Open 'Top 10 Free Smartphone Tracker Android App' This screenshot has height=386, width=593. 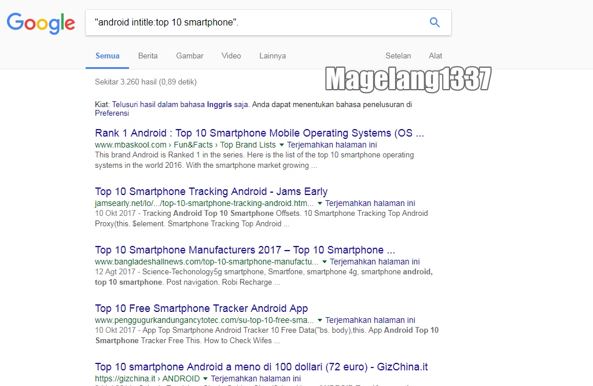(x=201, y=308)
